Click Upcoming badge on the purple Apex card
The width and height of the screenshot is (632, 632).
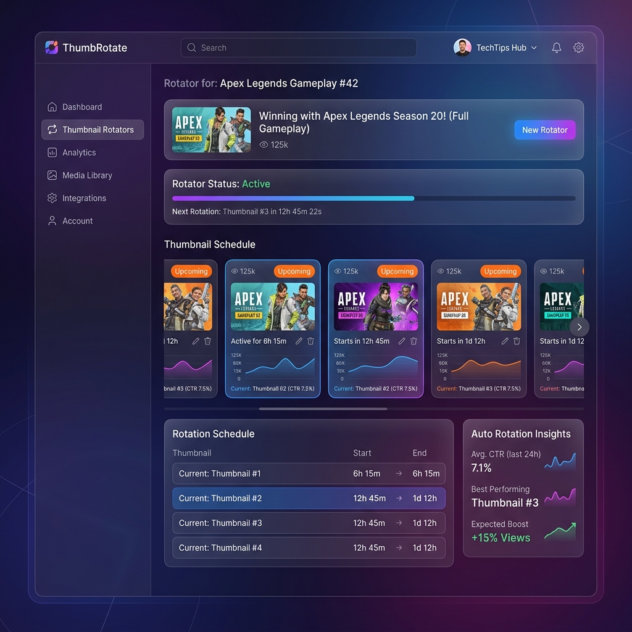coord(397,272)
